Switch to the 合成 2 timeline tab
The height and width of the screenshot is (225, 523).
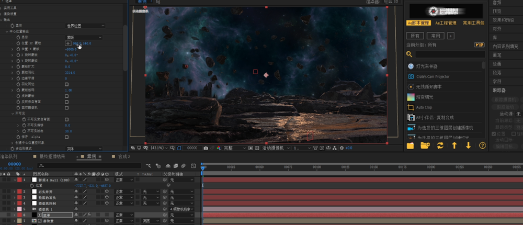(x=123, y=156)
